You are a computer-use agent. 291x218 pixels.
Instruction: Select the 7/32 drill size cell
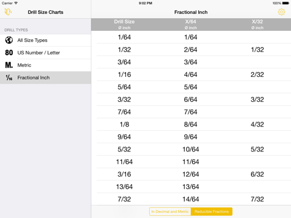[x=124, y=199]
